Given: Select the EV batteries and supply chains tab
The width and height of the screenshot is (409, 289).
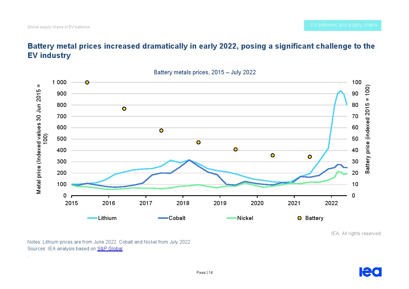Looking at the screenshot, I should [343, 25].
